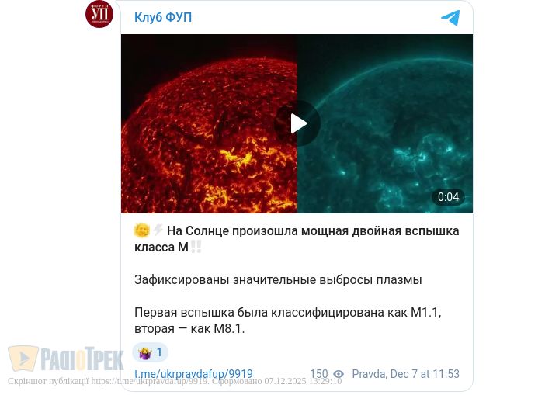Click the РадіоТрек watermark logo
559x395 pixels.
[x=66, y=359]
